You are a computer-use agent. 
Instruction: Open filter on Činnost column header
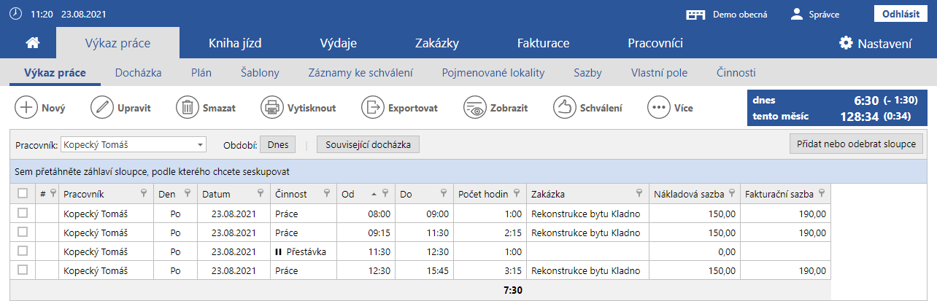(x=326, y=193)
